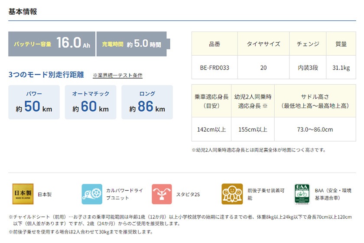Click the 充電時間 約5.0時間 banner
The height and width of the screenshot is (243, 364).
click(132, 44)
